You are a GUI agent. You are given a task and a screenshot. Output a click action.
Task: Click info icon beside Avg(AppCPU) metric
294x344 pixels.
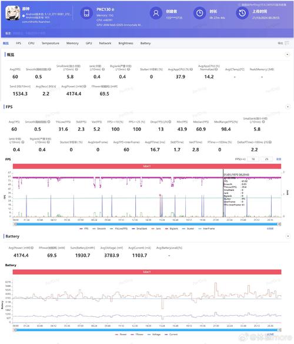click(x=192, y=70)
